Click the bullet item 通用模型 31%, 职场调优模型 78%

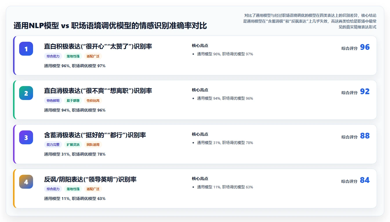225,143
